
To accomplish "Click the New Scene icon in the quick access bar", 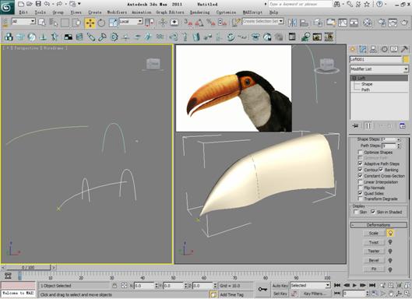I will [21, 4].
